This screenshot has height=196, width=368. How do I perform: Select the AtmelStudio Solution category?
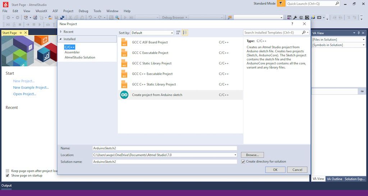click(x=80, y=57)
